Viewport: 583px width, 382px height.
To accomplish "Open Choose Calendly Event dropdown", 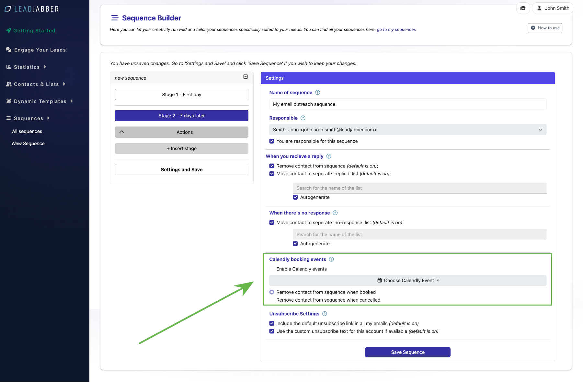I will 408,281.
